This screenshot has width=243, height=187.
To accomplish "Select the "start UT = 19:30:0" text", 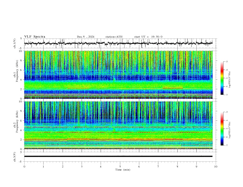I will [x=148, y=37].
